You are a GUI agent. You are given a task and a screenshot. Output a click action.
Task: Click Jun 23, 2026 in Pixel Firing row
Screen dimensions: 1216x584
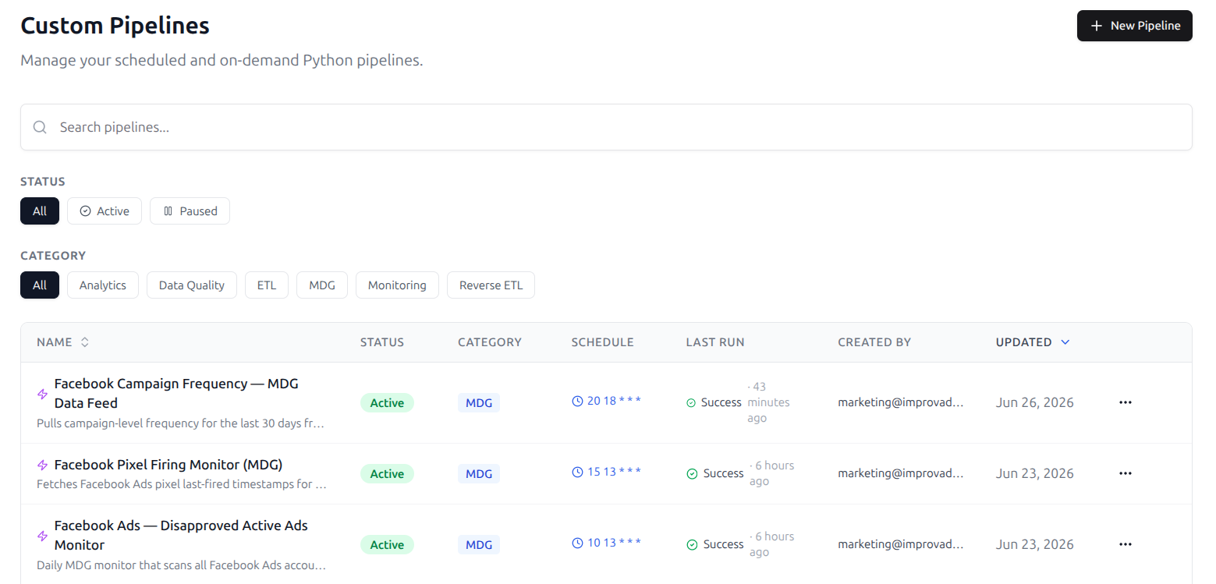coord(1035,473)
